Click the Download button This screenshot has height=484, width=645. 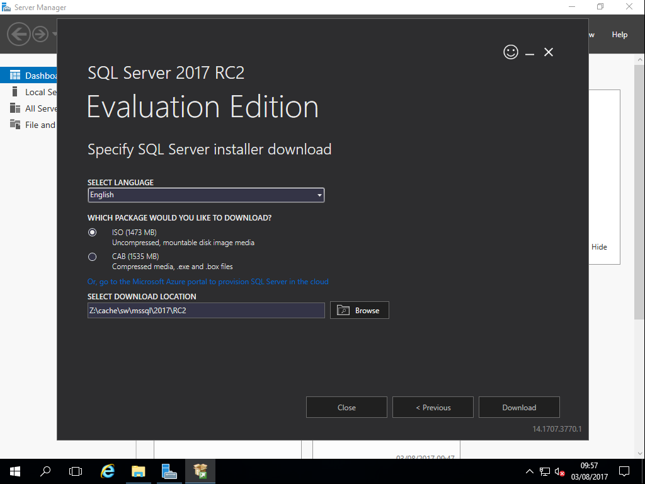pyautogui.click(x=519, y=407)
